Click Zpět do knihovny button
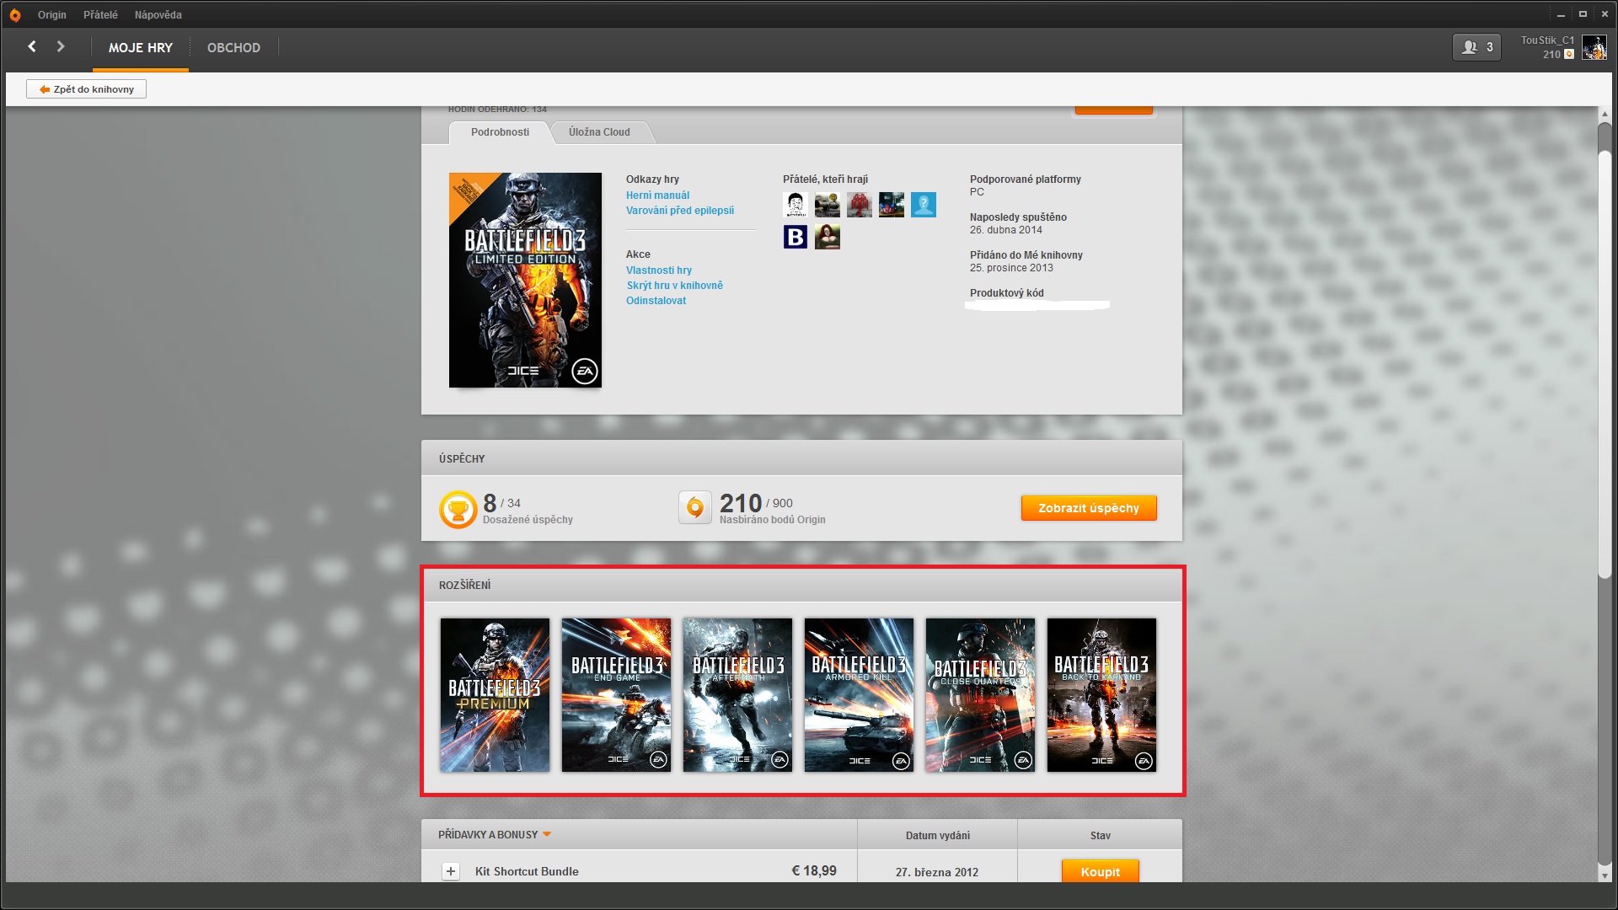The image size is (1618, 910). pos(86,89)
